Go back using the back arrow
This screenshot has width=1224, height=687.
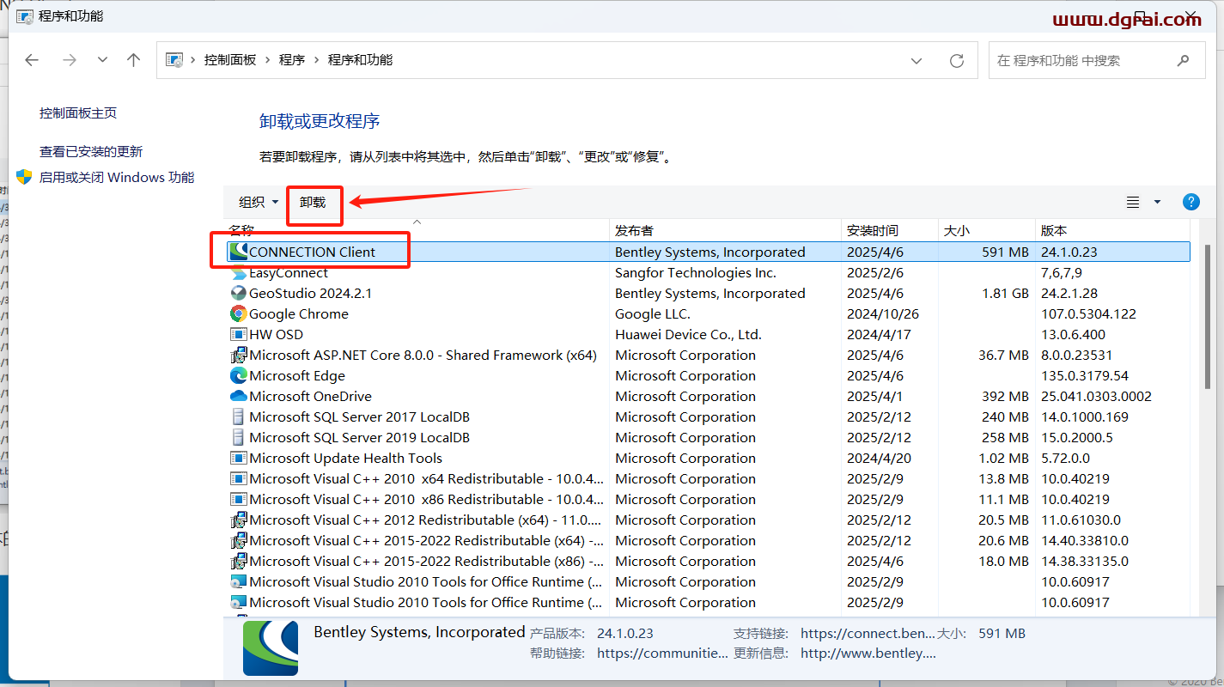pos(32,60)
